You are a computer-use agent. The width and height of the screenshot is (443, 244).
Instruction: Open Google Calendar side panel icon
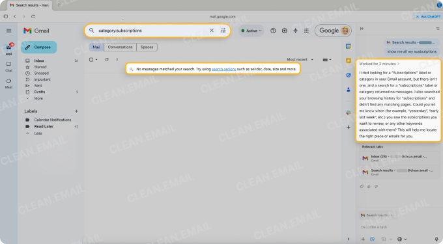tap(349, 46)
